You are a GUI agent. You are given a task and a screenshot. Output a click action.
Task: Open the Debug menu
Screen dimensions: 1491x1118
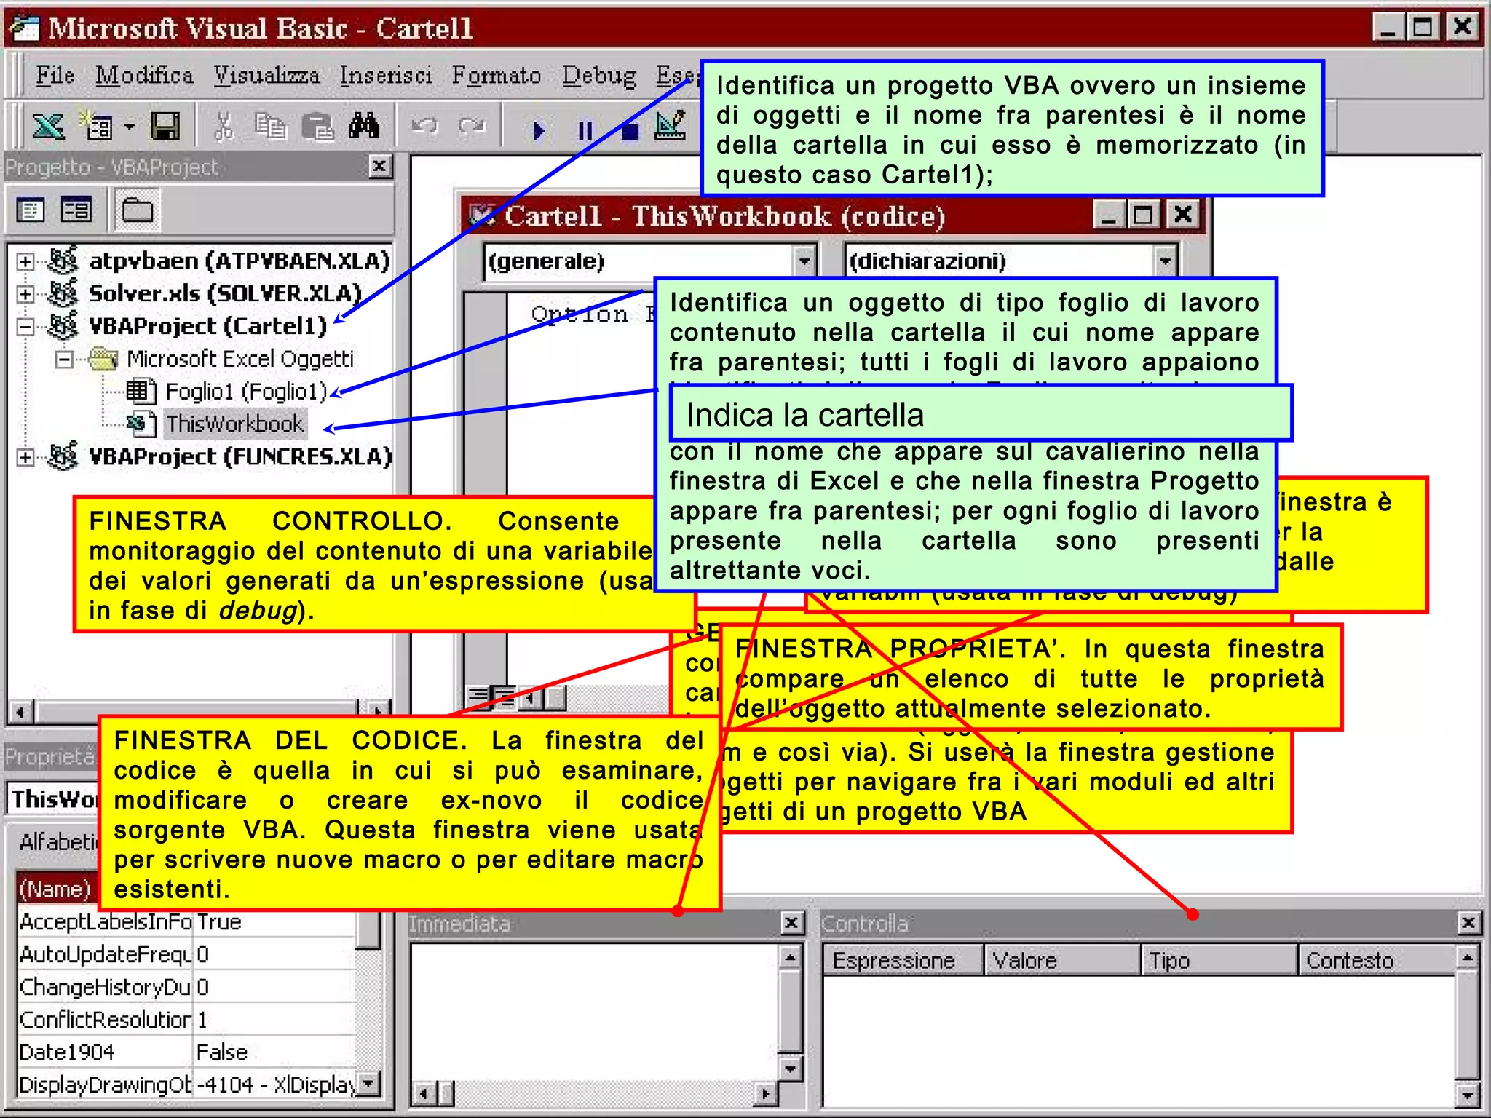(x=599, y=75)
